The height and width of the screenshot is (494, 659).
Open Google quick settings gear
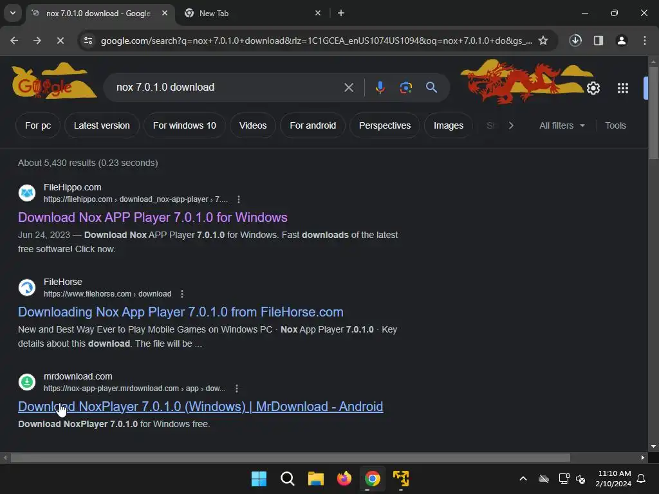[x=593, y=88]
